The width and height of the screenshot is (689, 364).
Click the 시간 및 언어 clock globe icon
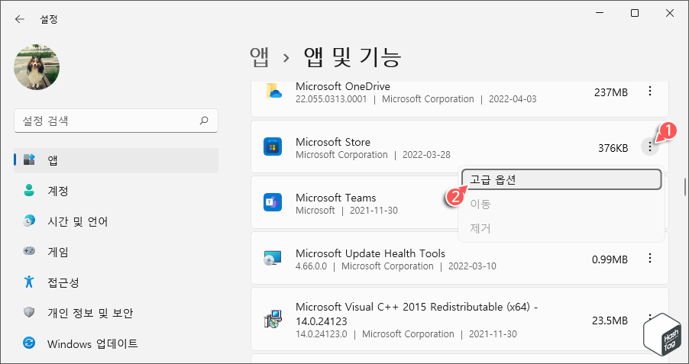tap(30, 221)
